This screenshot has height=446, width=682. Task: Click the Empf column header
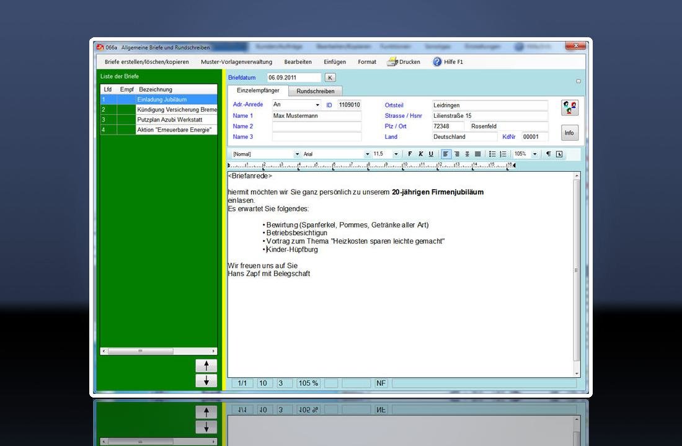click(x=126, y=89)
